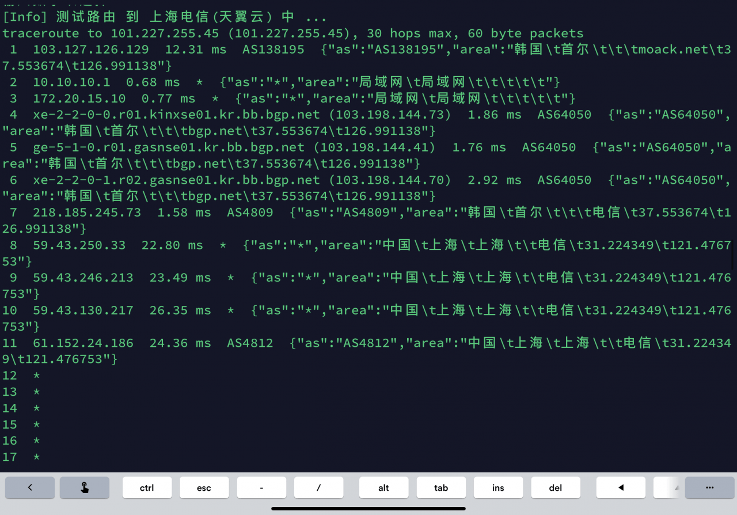
Task: Click the 23.49 ms latency value
Action: click(x=180, y=278)
